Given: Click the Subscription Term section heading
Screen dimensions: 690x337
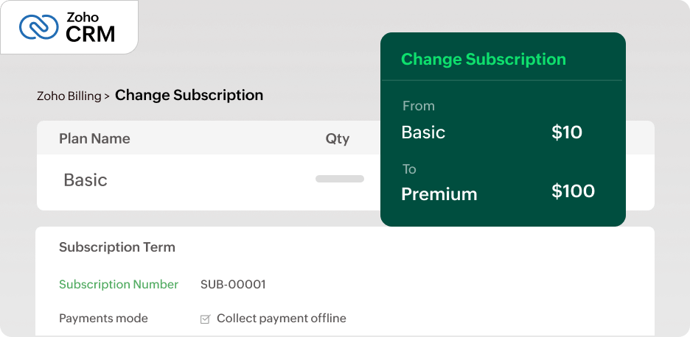Looking at the screenshot, I should [117, 247].
